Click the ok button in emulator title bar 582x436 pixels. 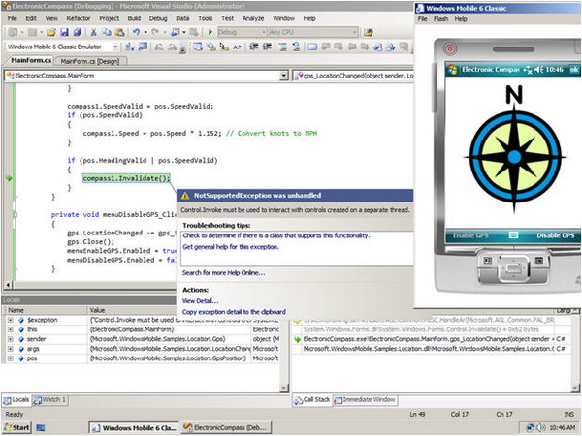[573, 70]
